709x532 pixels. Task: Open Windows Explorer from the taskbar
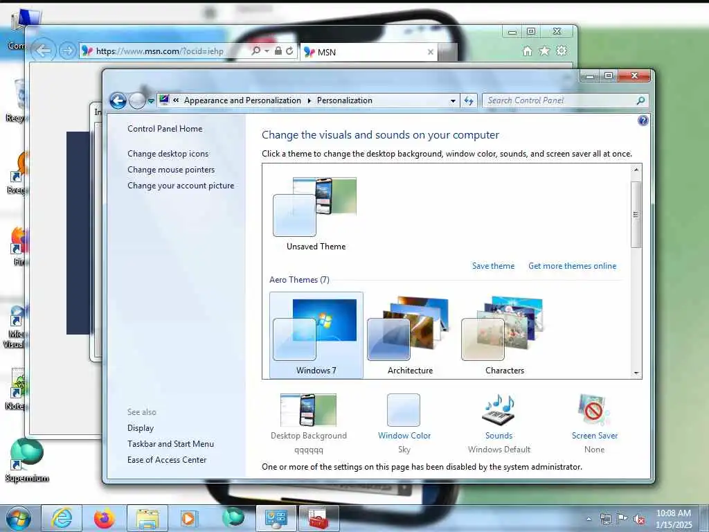pyautogui.click(x=147, y=518)
